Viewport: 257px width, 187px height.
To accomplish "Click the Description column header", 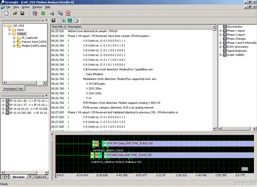I will click(139, 26).
